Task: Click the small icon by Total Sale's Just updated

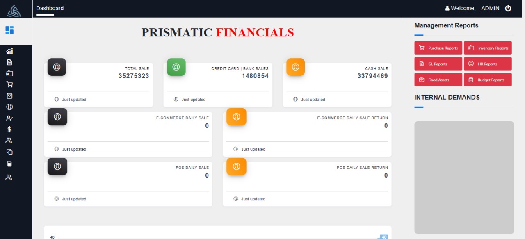Action: click(57, 99)
